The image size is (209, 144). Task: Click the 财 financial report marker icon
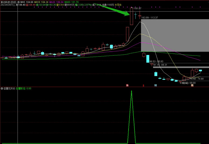pos(156,85)
